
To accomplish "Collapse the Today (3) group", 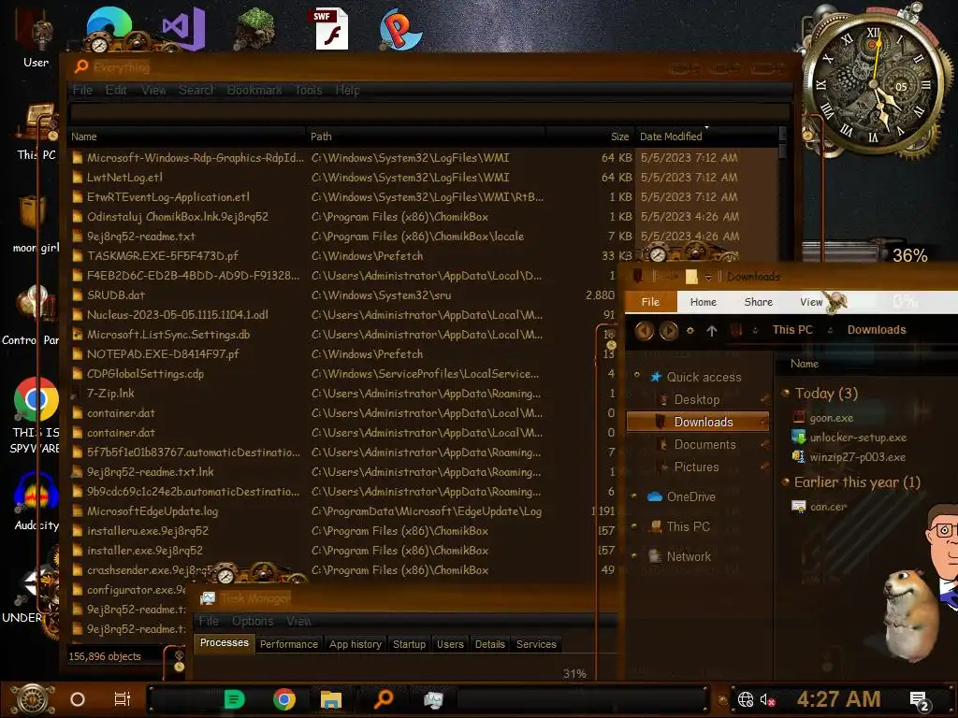I will [x=786, y=394].
